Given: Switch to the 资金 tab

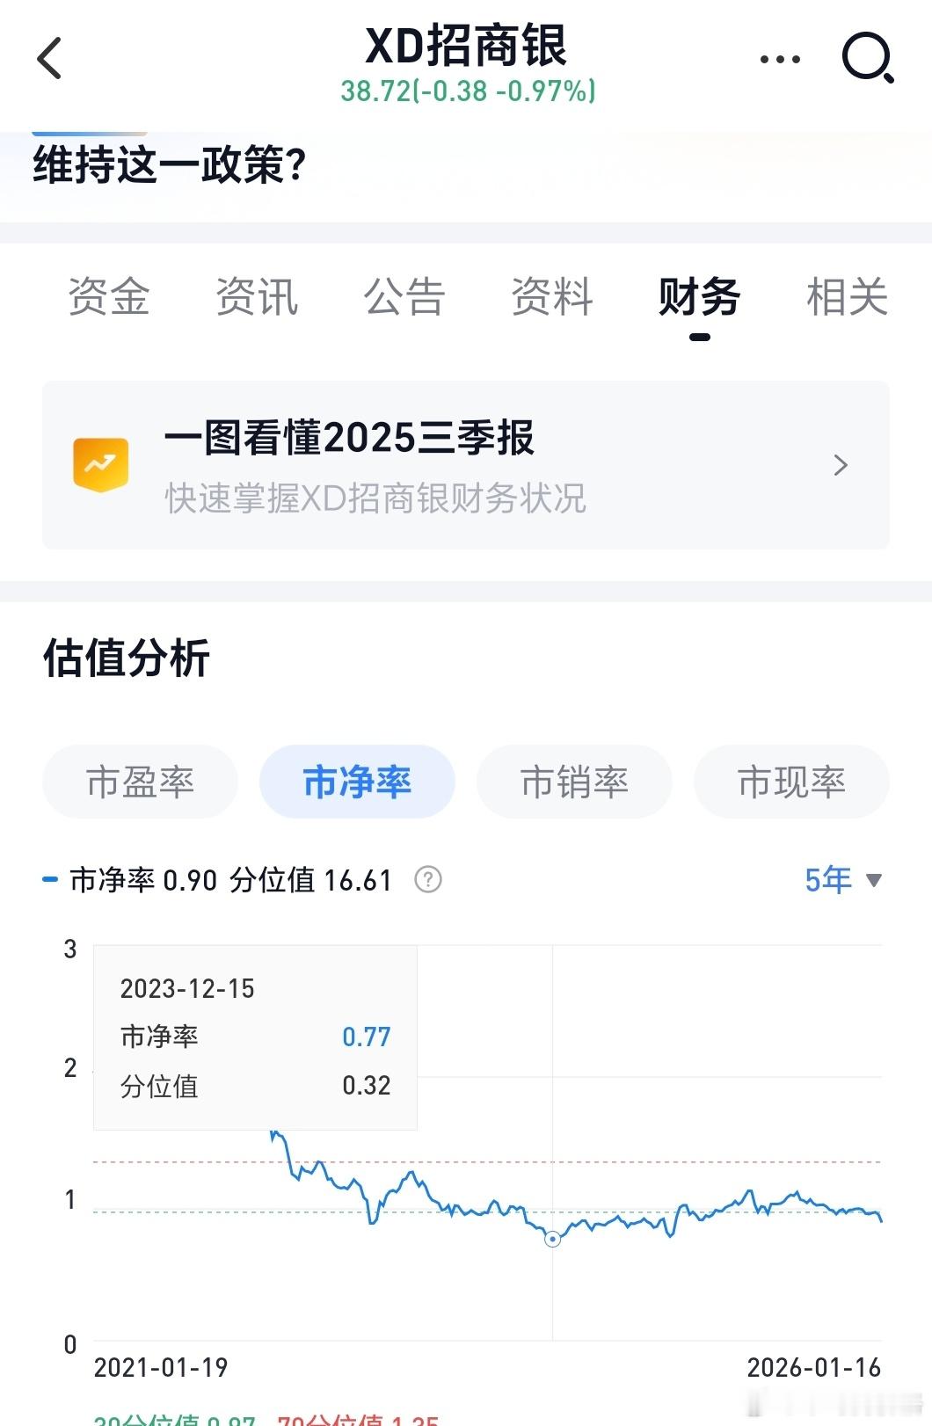Looking at the screenshot, I should (x=109, y=296).
